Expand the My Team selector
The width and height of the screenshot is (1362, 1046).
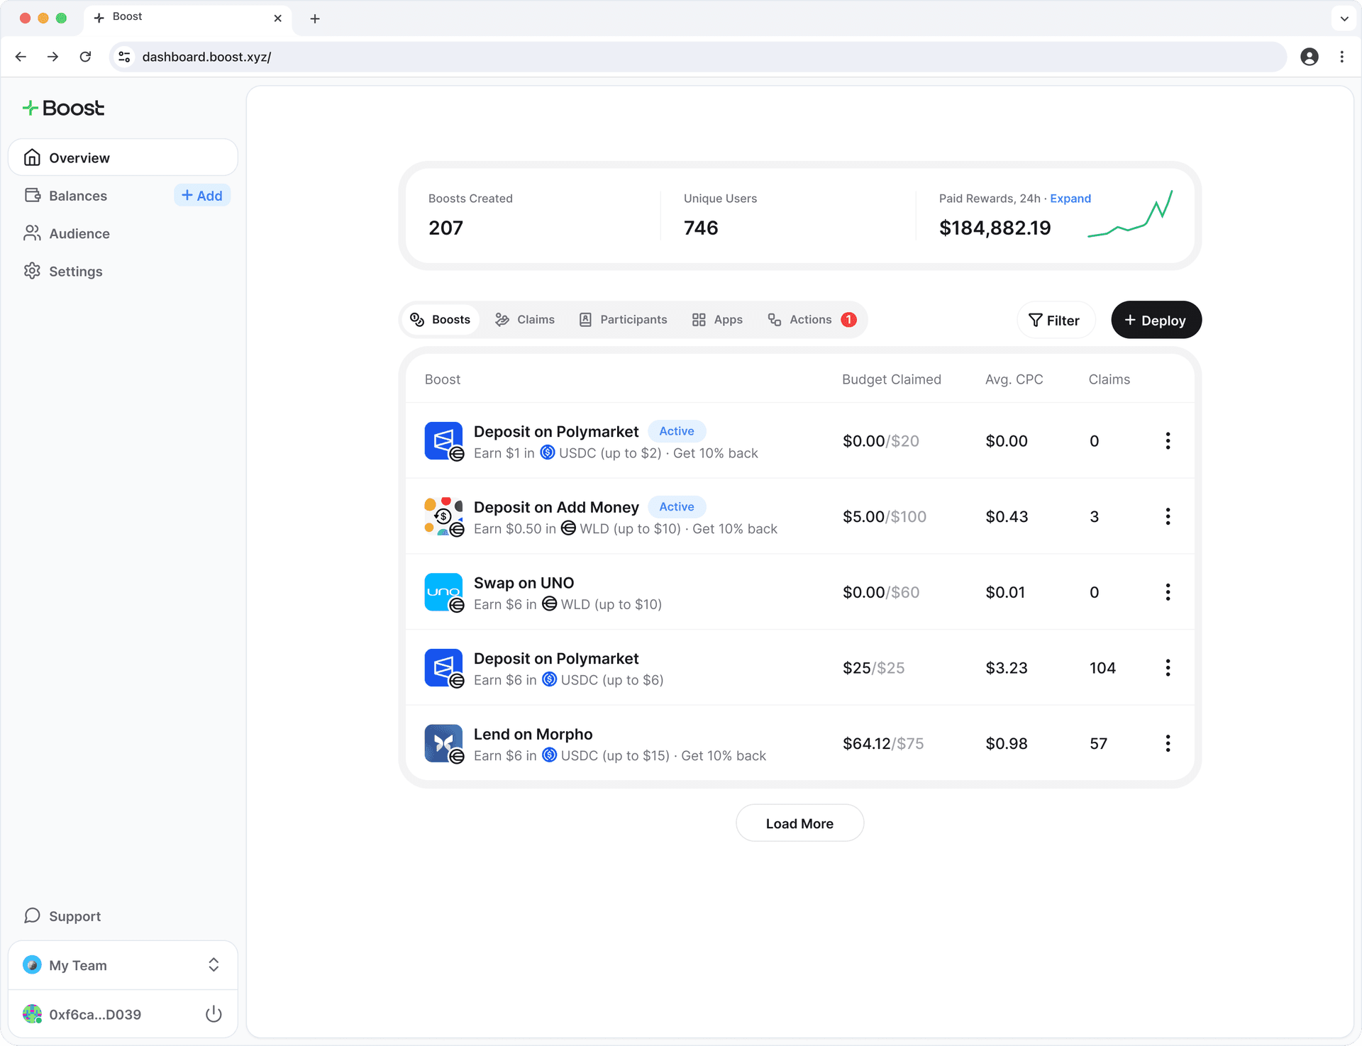[x=214, y=965]
